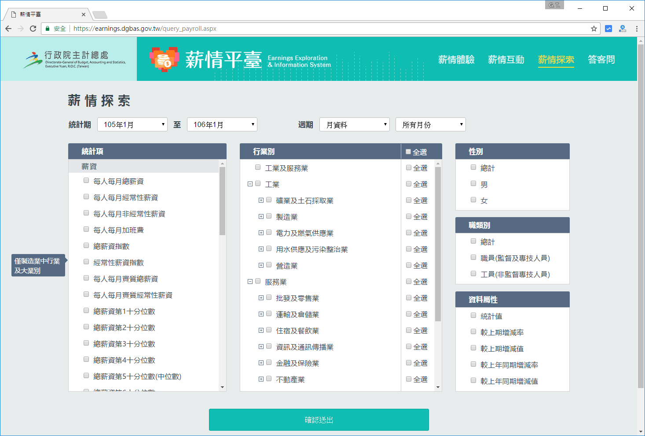The width and height of the screenshot is (645, 436).
Task: Open Chrome's three-dot menu
Action: (636, 29)
